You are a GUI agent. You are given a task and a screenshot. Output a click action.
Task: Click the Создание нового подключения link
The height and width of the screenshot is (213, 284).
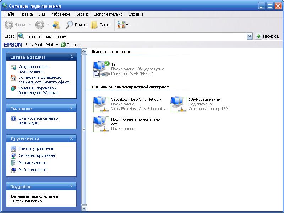click(34, 69)
